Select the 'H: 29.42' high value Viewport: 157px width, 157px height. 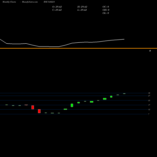82,7
